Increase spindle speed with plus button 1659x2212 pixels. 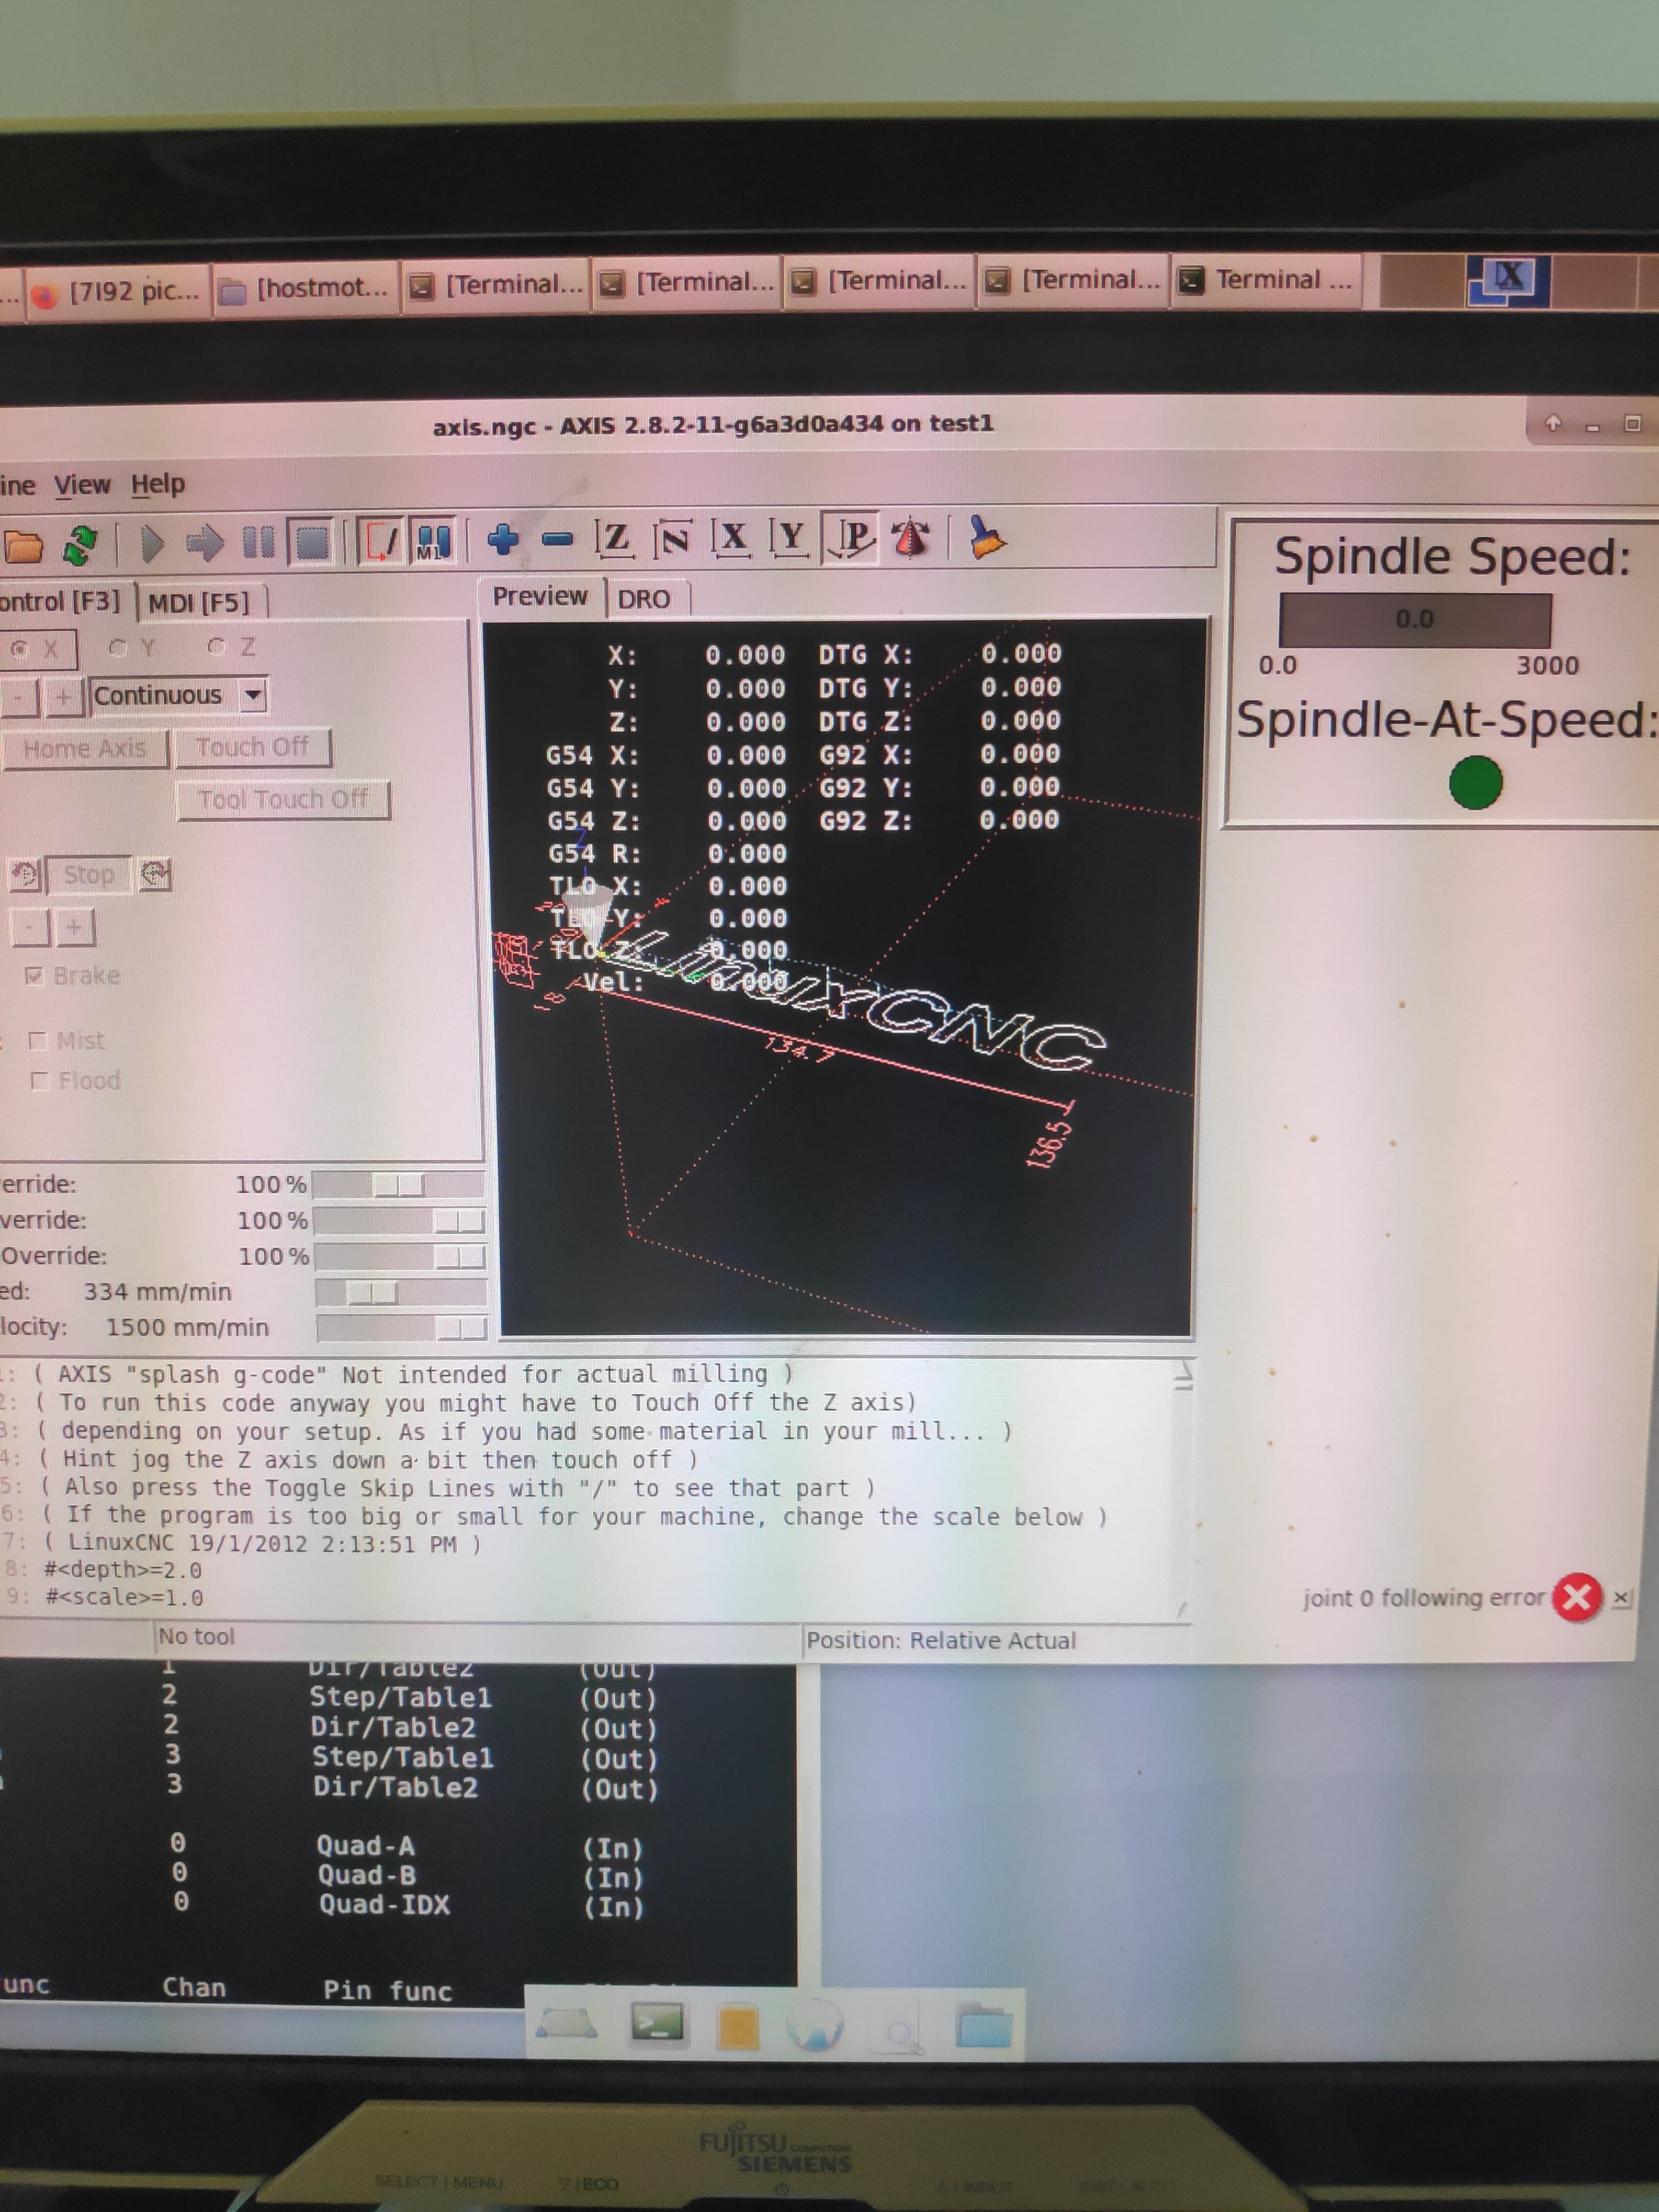(75, 927)
